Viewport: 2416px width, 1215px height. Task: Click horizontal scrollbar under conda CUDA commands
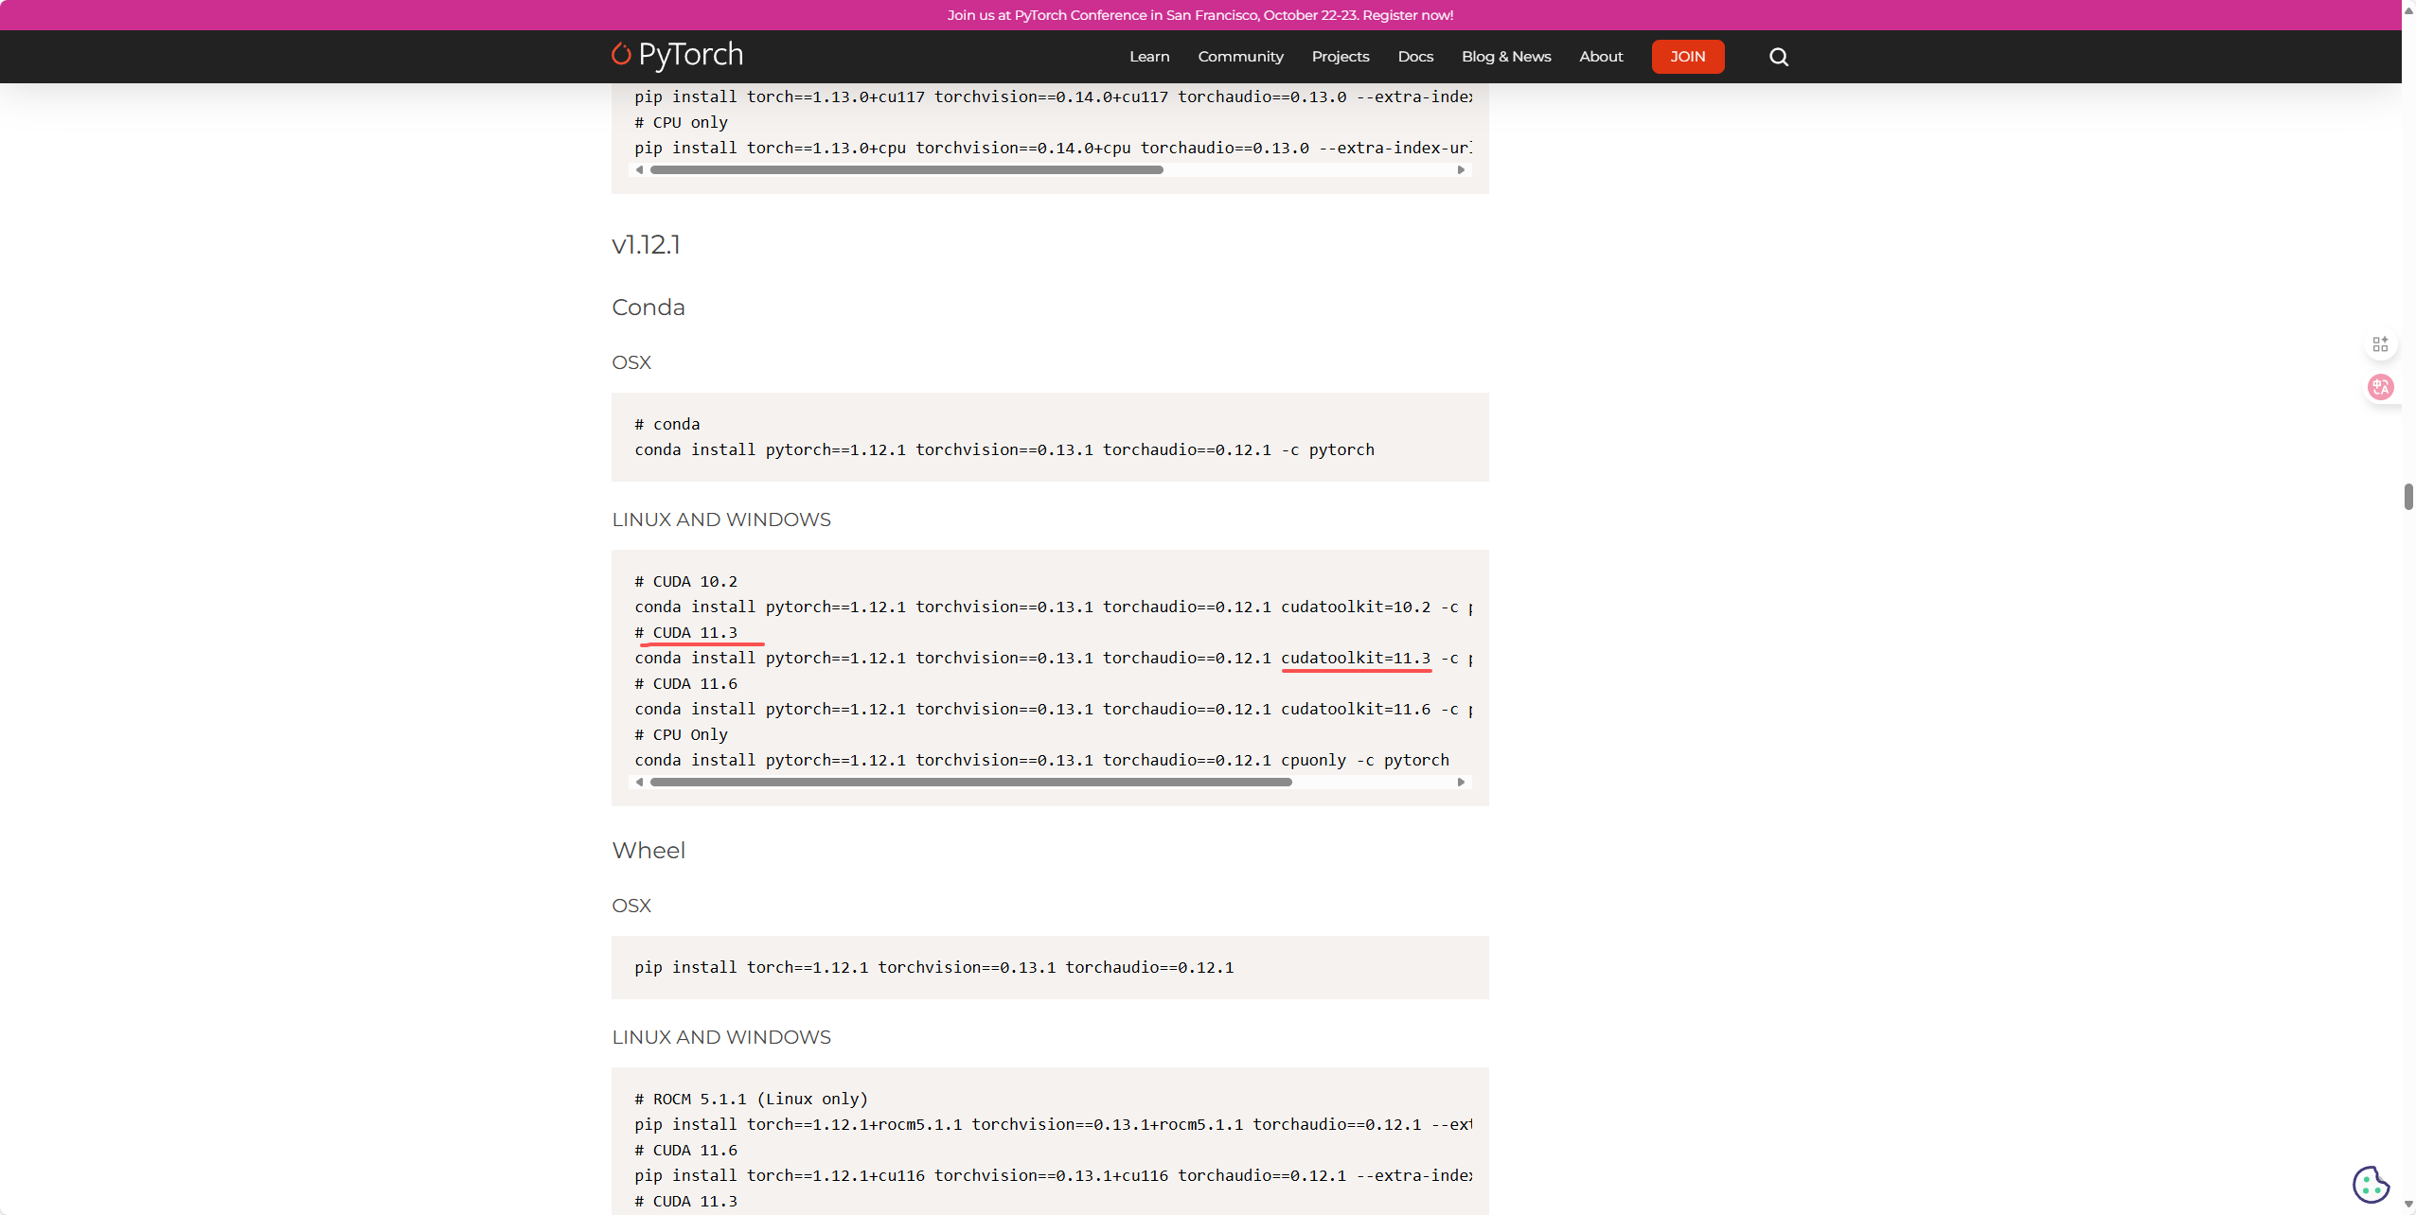(970, 782)
